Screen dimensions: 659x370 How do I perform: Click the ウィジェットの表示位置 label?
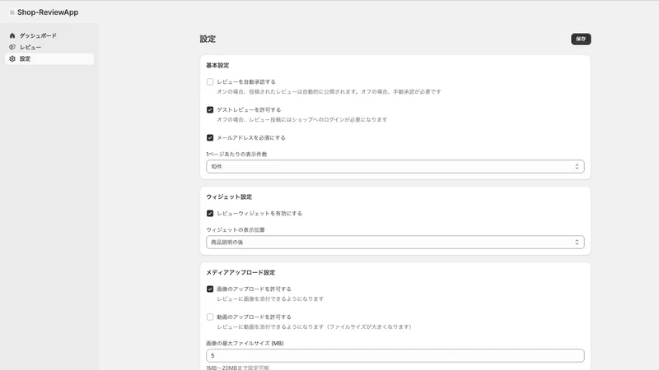pos(236,230)
